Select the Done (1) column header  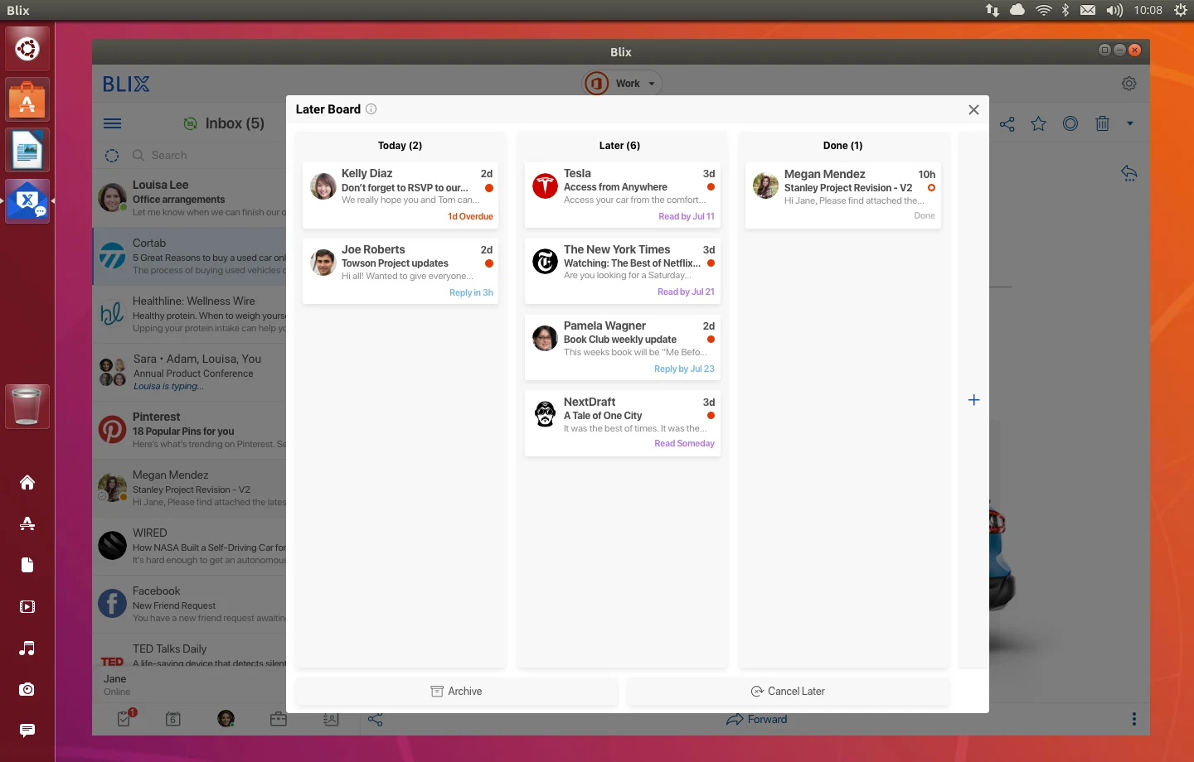pyautogui.click(x=842, y=146)
